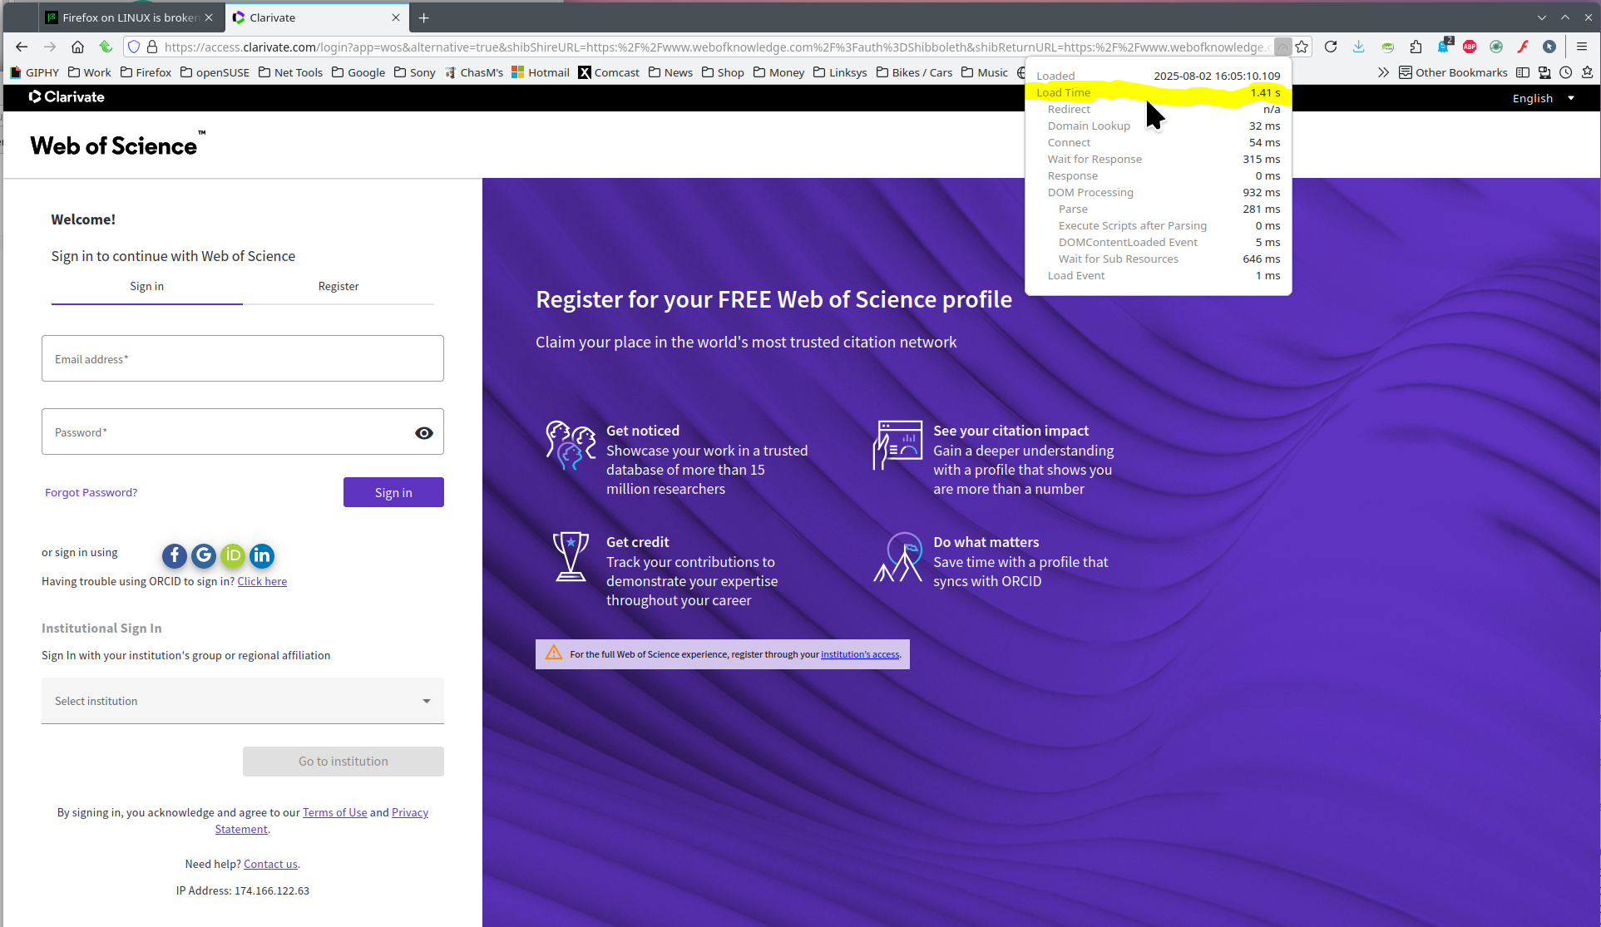Toggle the bookmarks sidebar icon
The image size is (1601, 927).
[x=1523, y=72]
